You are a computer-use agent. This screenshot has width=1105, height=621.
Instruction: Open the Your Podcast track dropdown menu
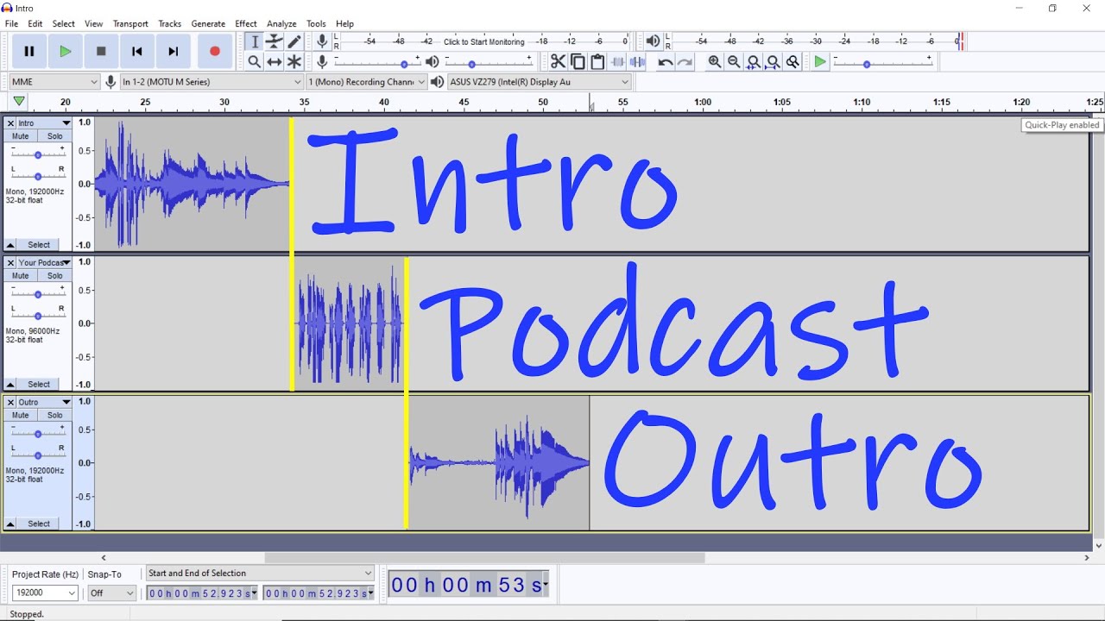tap(44, 263)
